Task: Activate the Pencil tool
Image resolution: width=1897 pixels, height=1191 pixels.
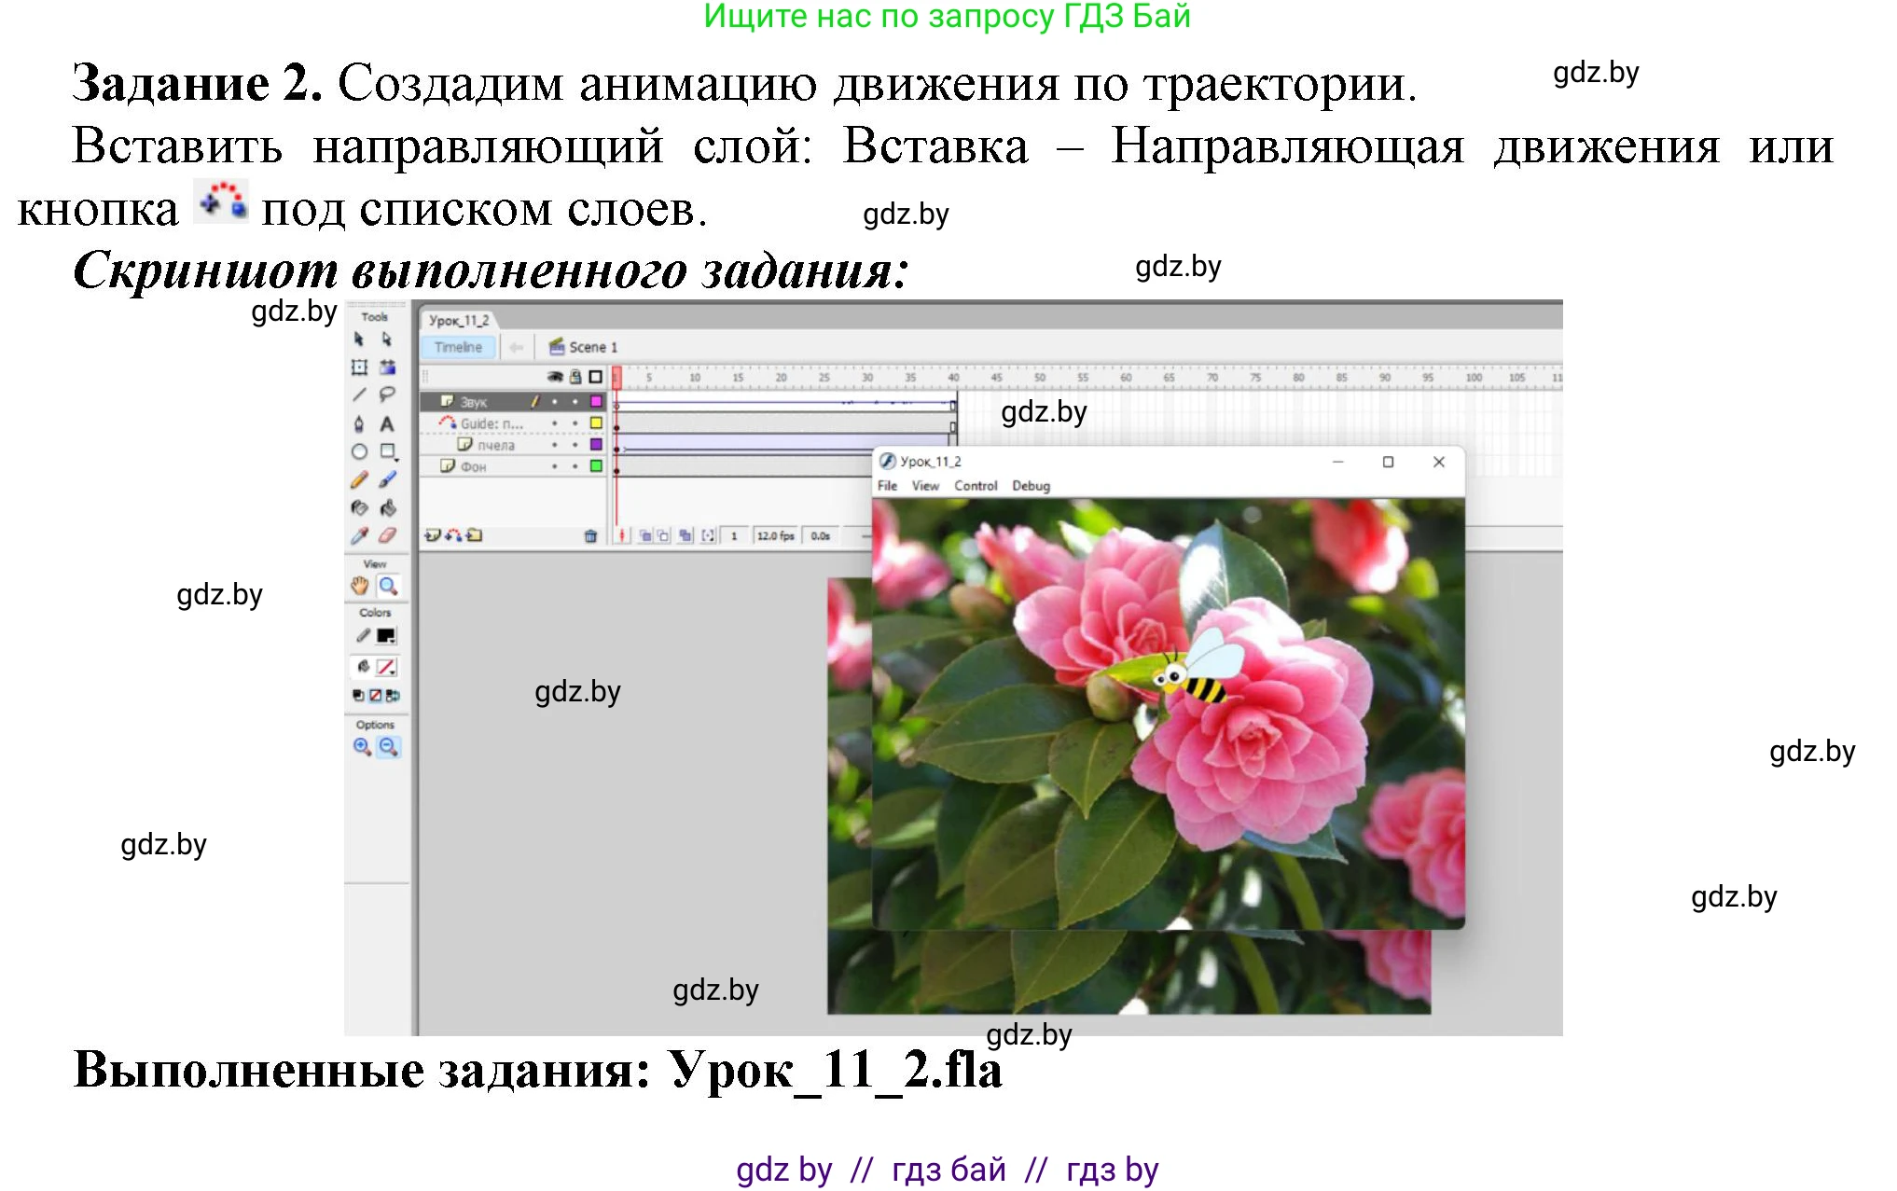Action: (358, 480)
